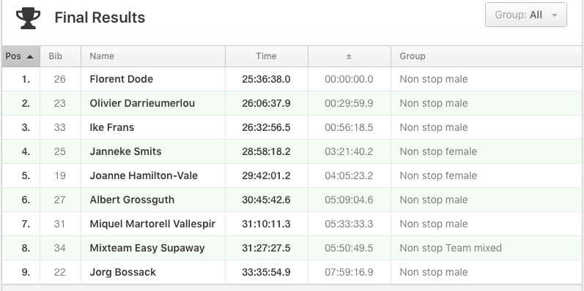Click the ± time difference column header

(350, 56)
